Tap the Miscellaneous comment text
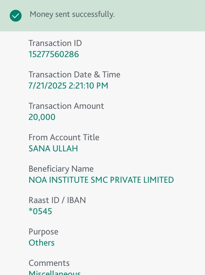The image size is (205, 275). click(55, 273)
